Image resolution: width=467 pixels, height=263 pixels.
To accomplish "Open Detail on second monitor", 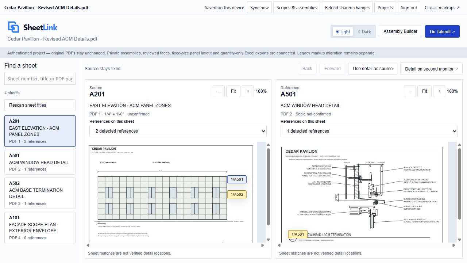I will coord(431,69).
